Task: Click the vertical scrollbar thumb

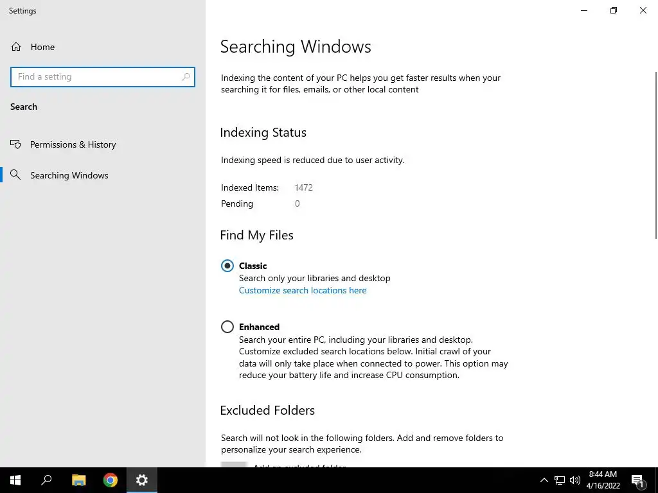Action: pos(656,155)
